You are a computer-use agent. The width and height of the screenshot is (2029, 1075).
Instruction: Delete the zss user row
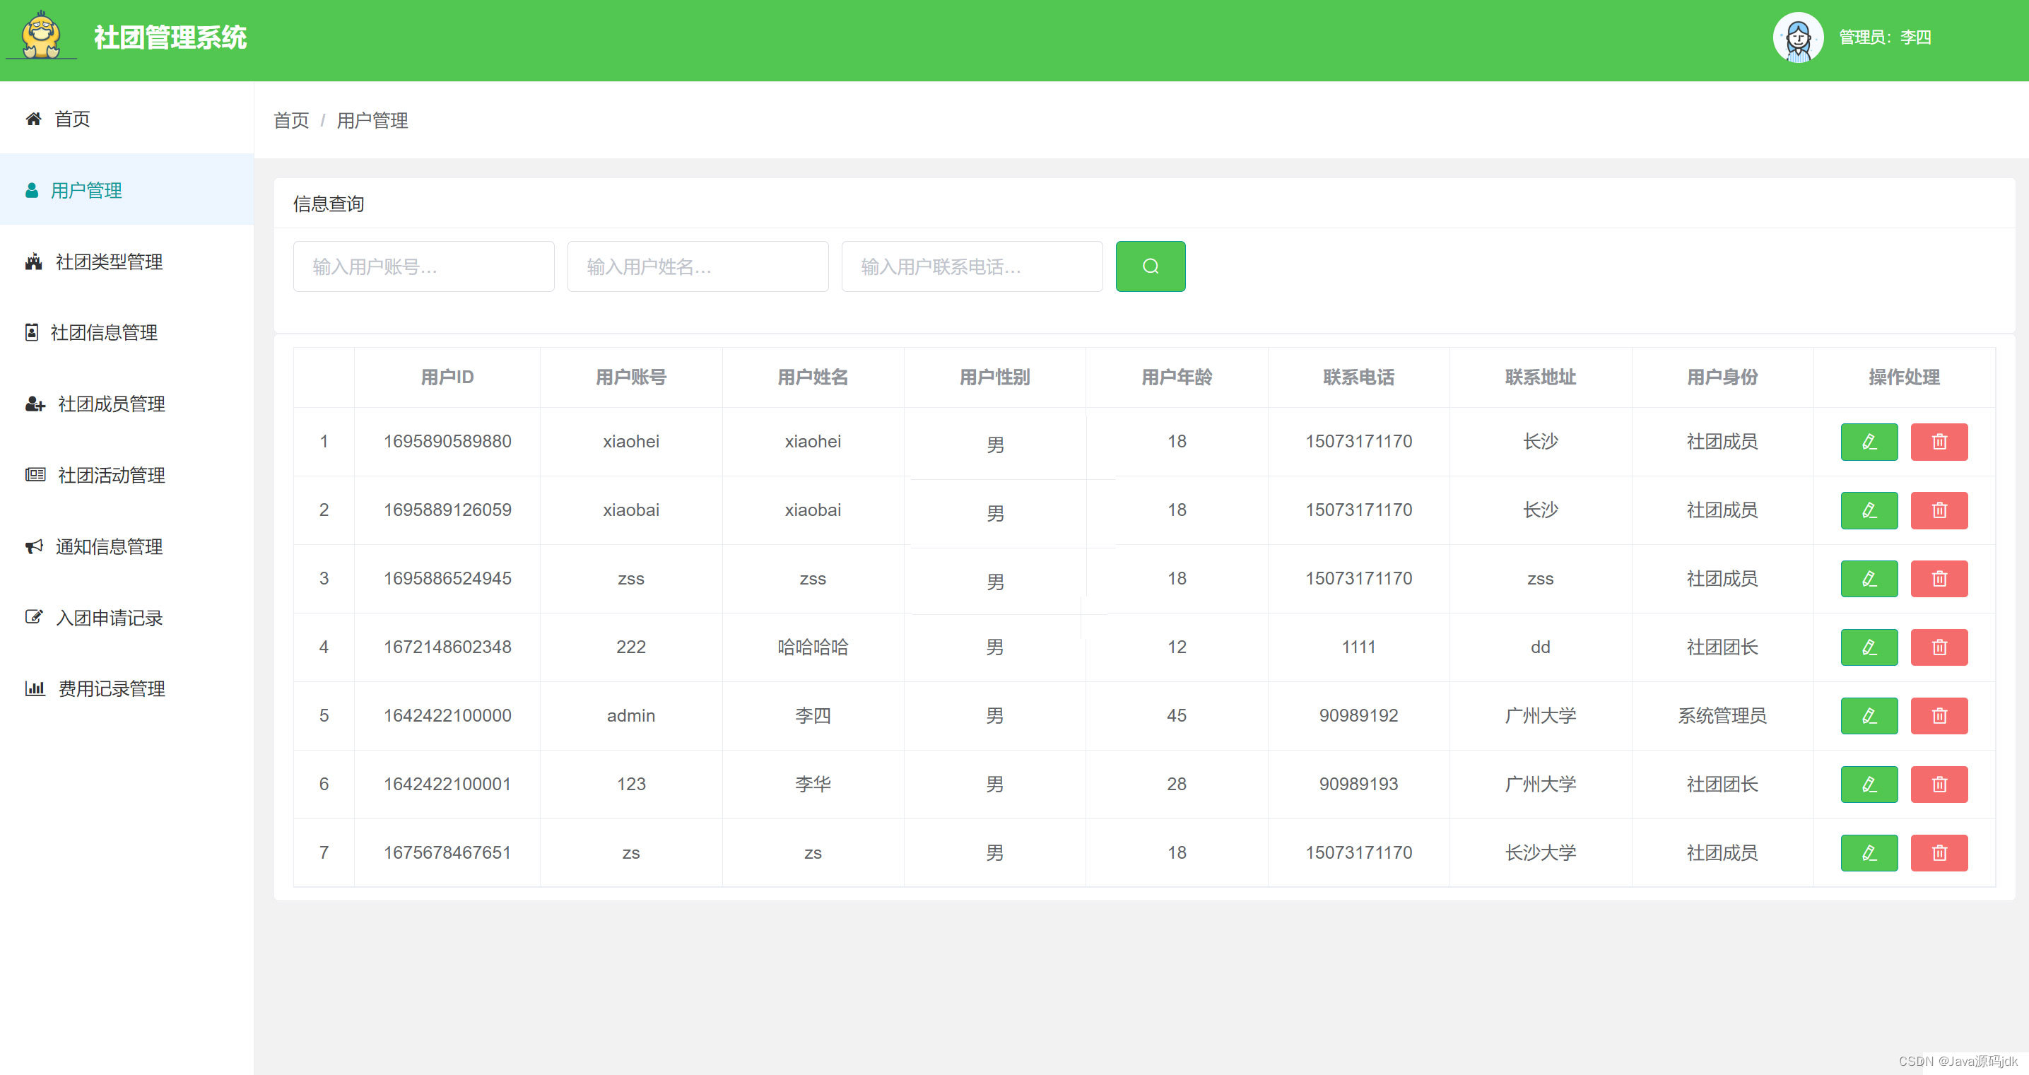coord(1939,579)
